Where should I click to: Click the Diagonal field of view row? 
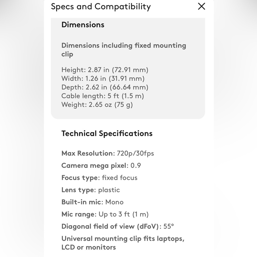click(117, 226)
